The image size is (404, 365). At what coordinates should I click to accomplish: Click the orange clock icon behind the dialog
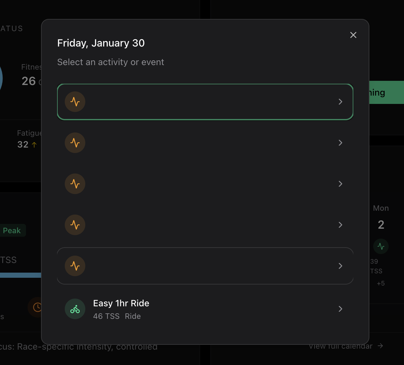click(37, 307)
